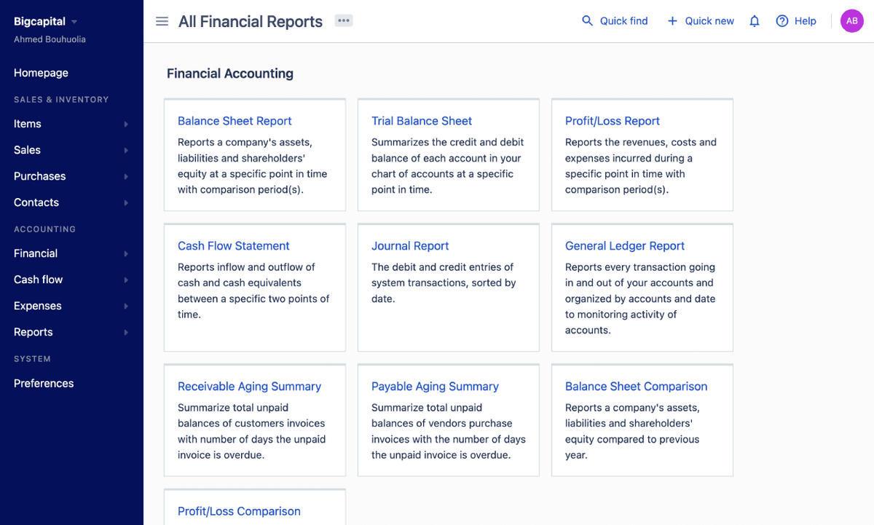874x525 pixels.
Task: Click the Quick new plus icon
Action: [x=672, y=20]
